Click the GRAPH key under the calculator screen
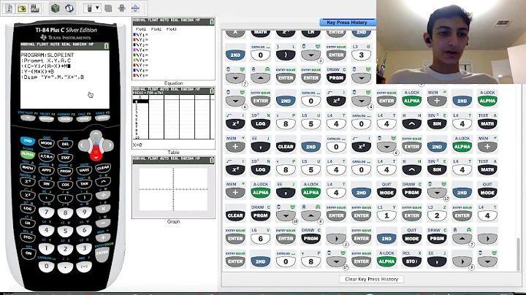Viewport: 526px width, 295px height. click(103, 118)
